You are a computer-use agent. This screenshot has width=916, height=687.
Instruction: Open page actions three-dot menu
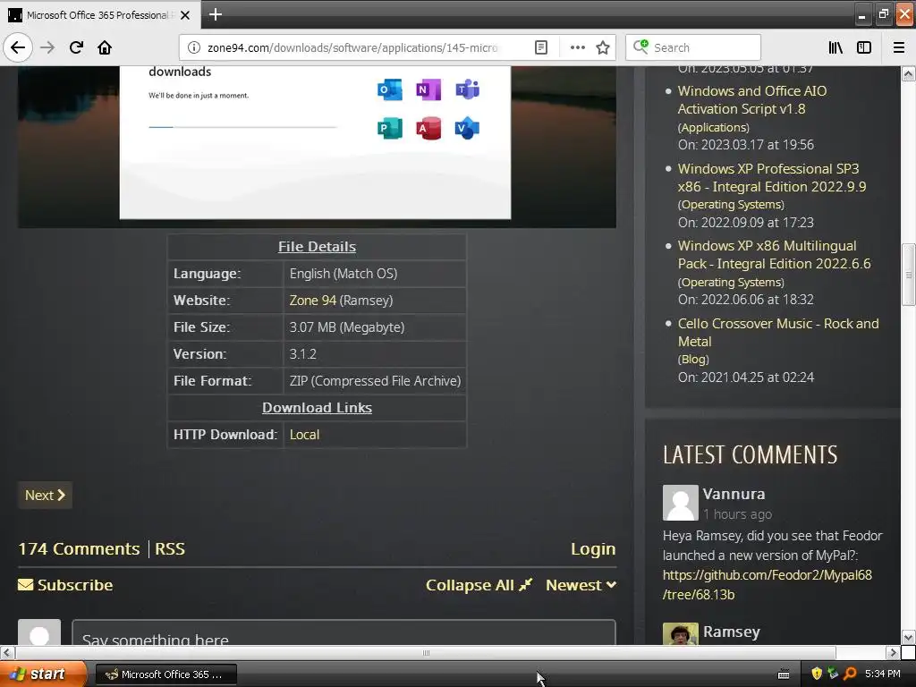click(x=577, y=47)
